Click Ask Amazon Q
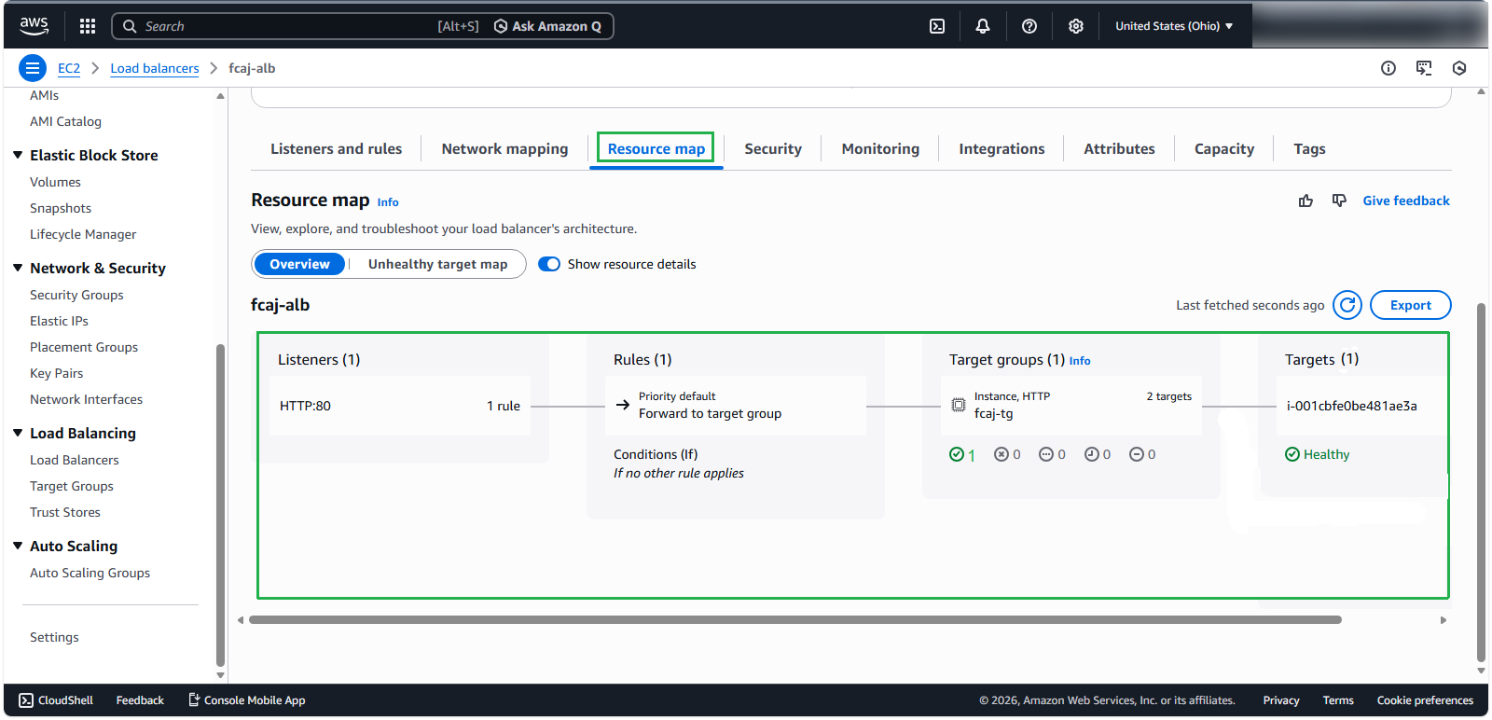The height and width of the screenshot is (720, 1492). pyautogui.click(x=547, y=26)
